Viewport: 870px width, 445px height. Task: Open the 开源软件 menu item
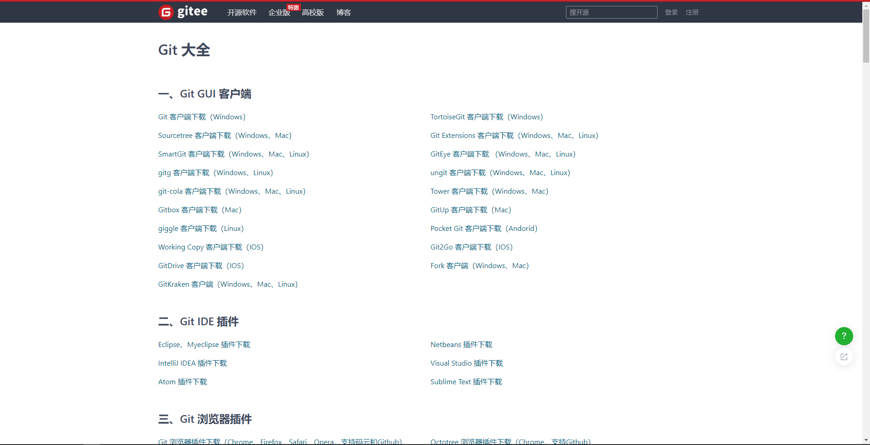[x=242, y=12]
